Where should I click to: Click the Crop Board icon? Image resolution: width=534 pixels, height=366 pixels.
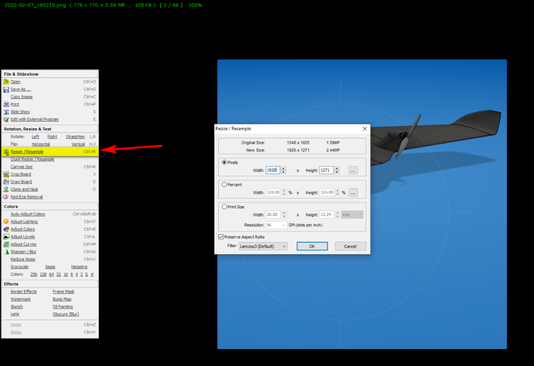click(x=6, y=174)
